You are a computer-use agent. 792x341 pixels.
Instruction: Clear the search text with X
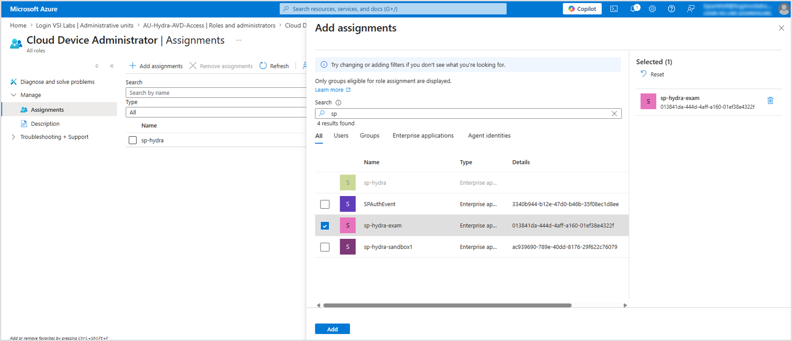(x=614, y=114)
